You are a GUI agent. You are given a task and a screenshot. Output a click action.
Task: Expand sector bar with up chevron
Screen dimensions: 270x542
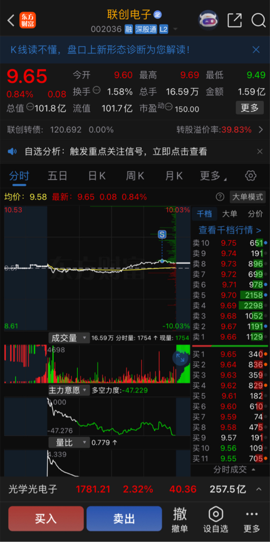tap(259, 489)
